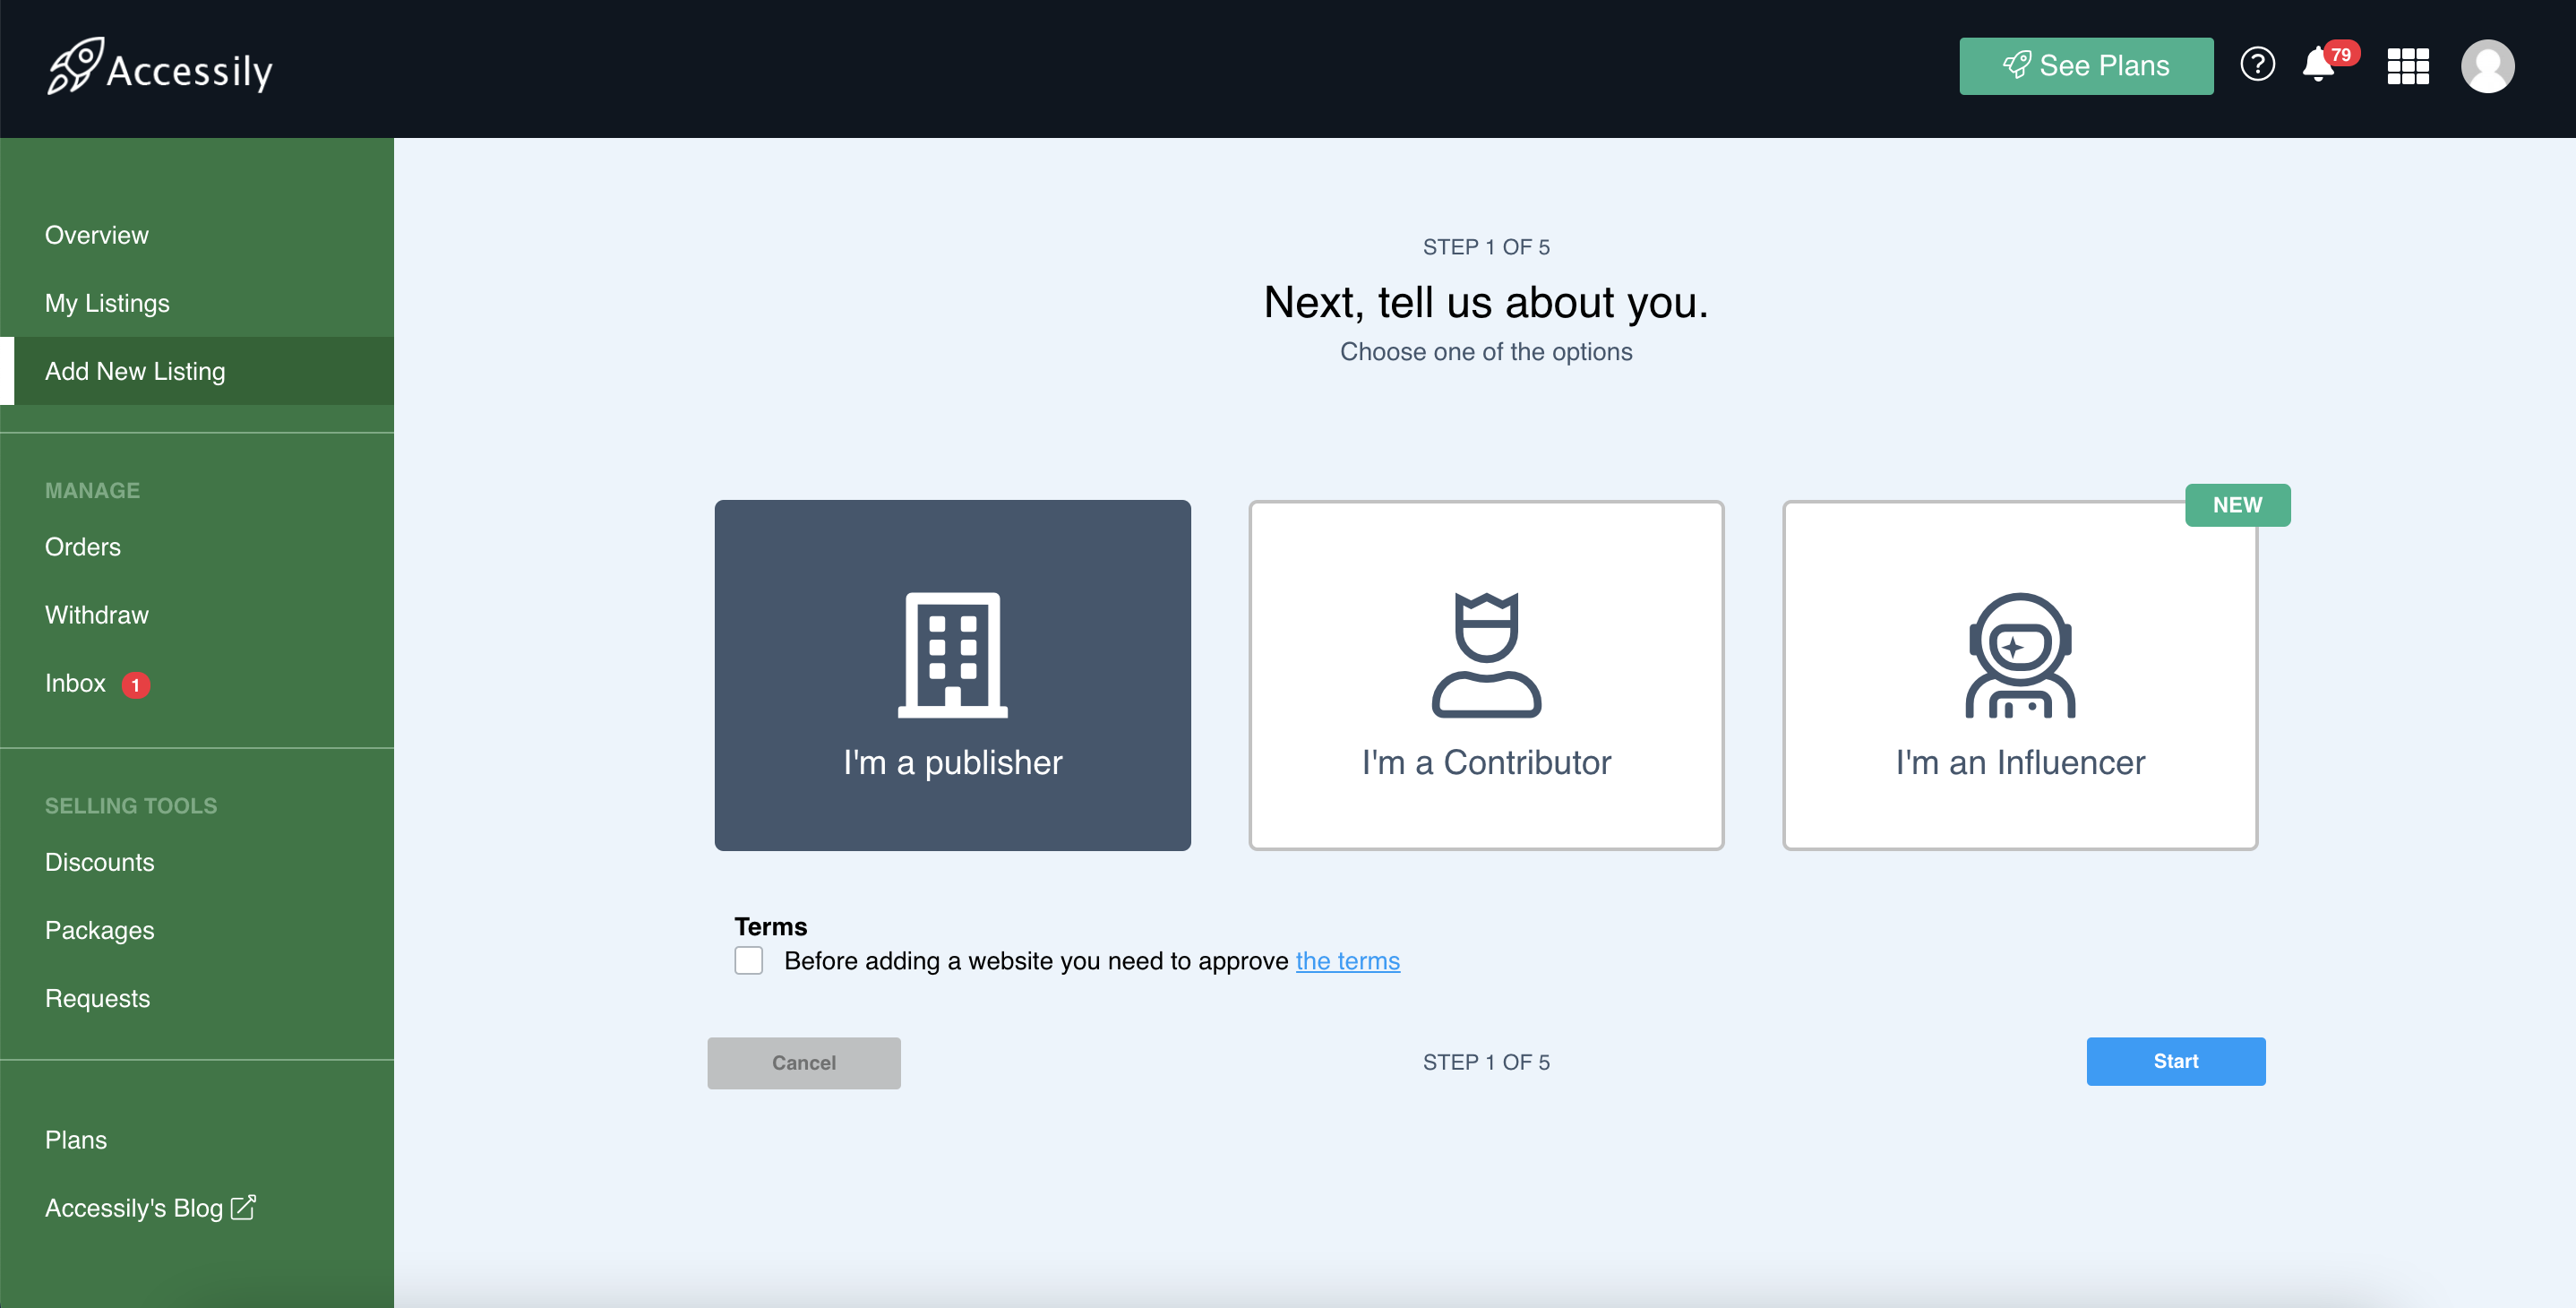Click the NEW badge on Influencer card

[2237, 505]
